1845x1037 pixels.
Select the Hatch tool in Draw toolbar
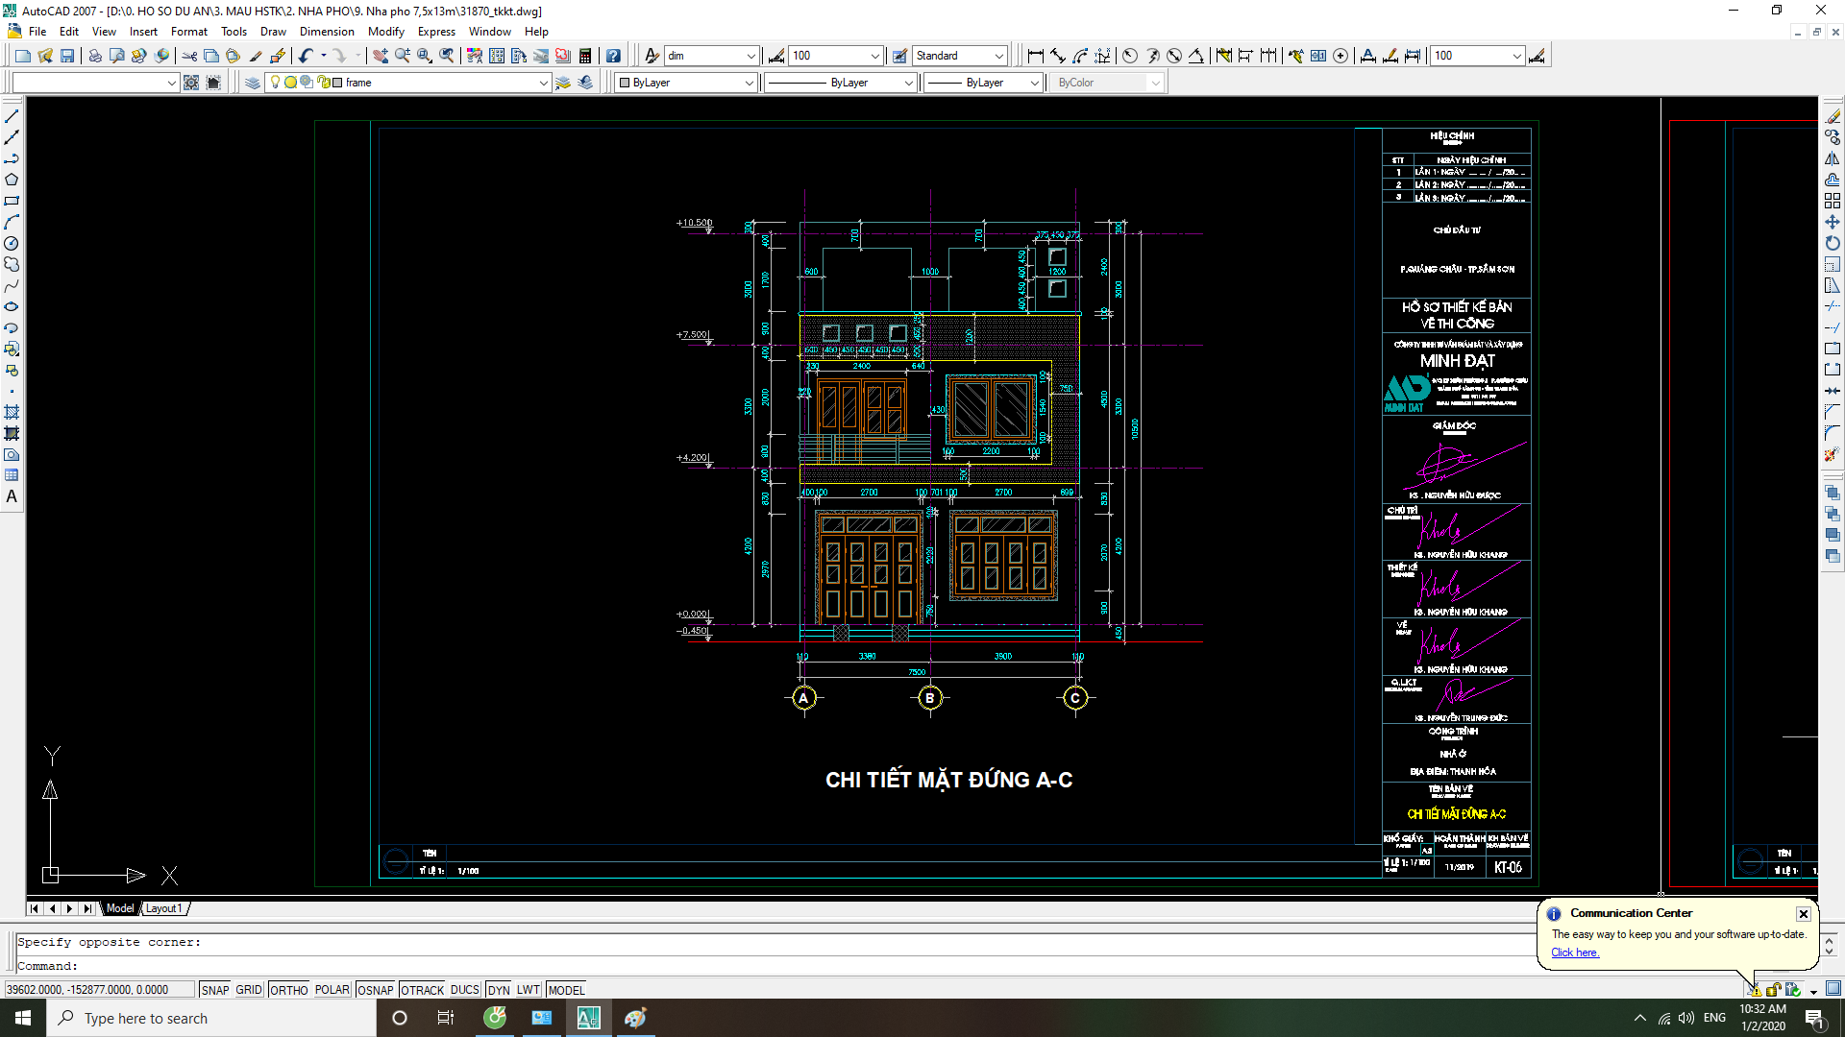tap(12, 412)
